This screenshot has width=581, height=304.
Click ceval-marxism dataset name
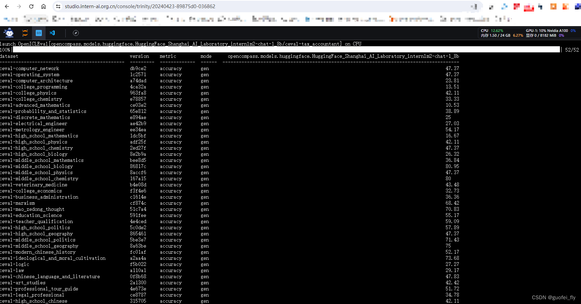tap(17, 203)
